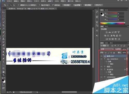Select the Magic Wand tool

pyautogui.click(x=3, y=22)
